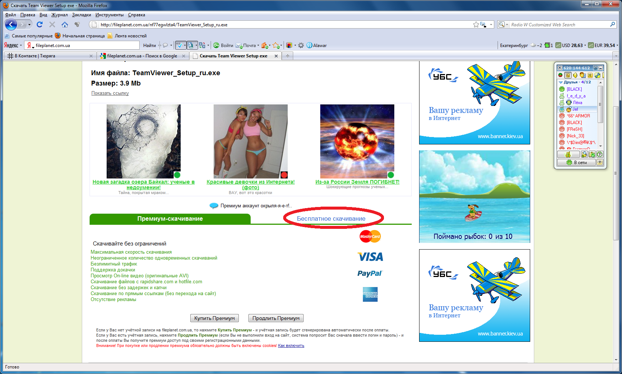
Task: Click the Показать ссылку link
Action: tap(110, 93)
